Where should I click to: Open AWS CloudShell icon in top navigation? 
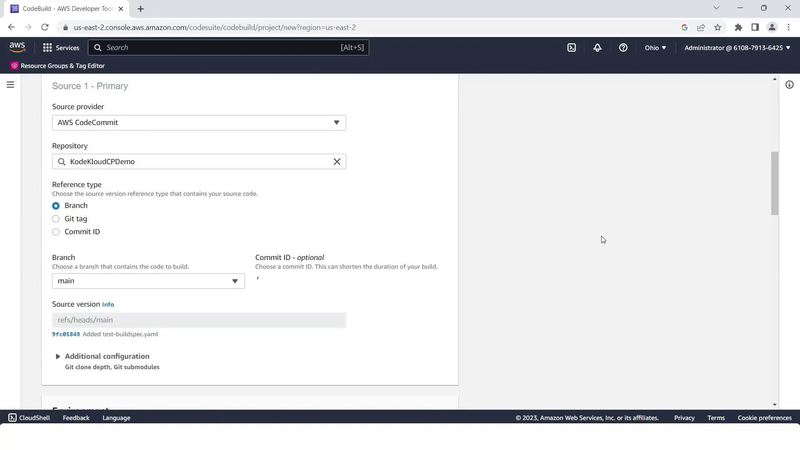(572, 48)
